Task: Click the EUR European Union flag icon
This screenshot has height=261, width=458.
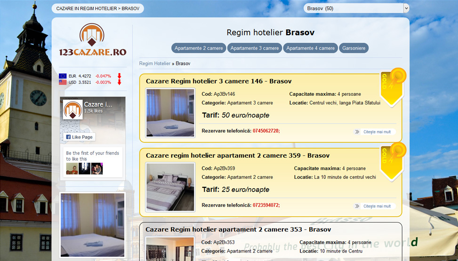Action: (63, 76)
